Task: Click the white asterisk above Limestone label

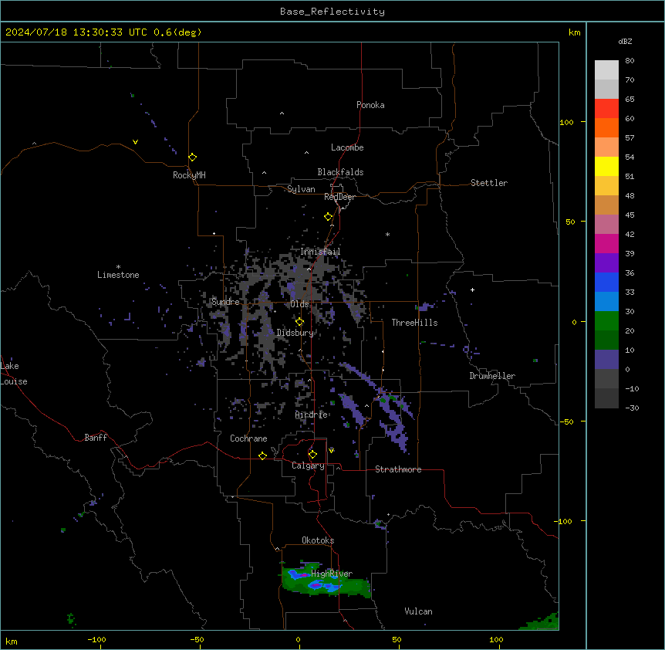Action: (x=118, y=267)
